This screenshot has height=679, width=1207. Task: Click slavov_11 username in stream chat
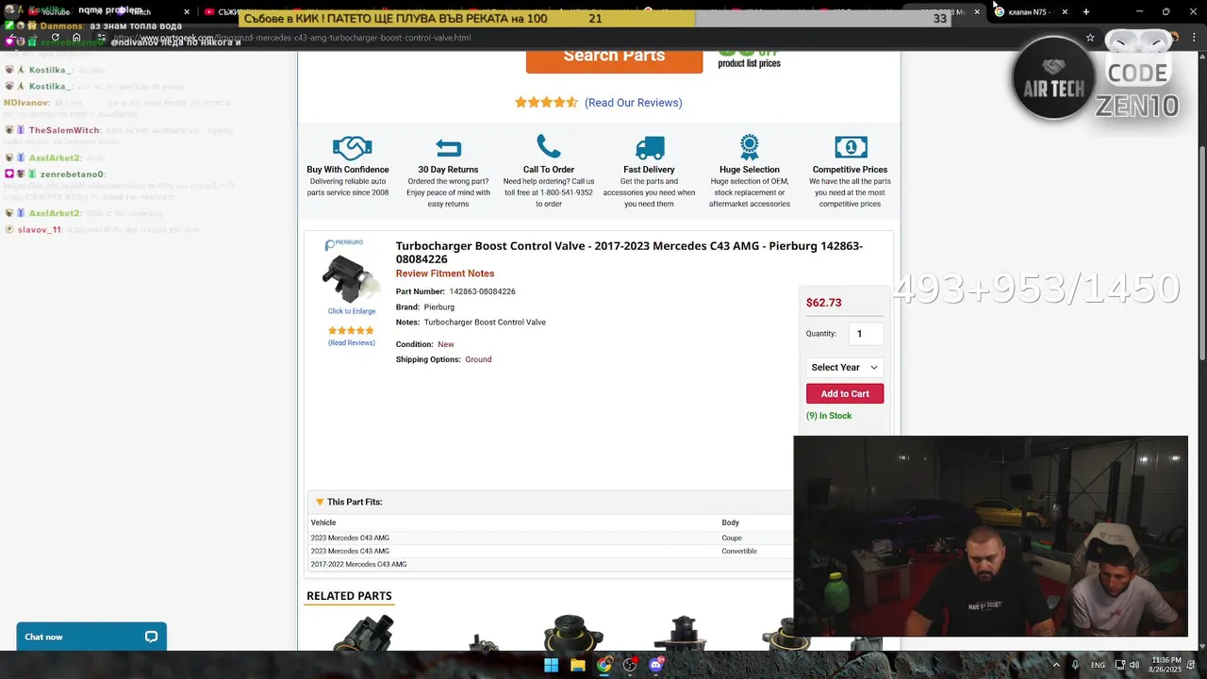point(40,229)
